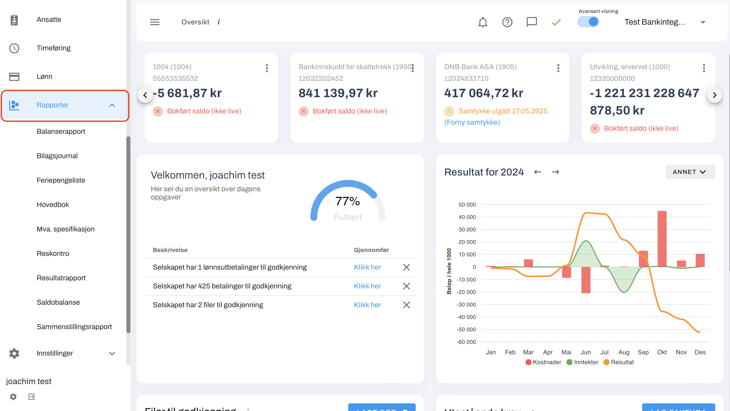Open the notifications bell
730x411 pixels.
coord(483,22)
